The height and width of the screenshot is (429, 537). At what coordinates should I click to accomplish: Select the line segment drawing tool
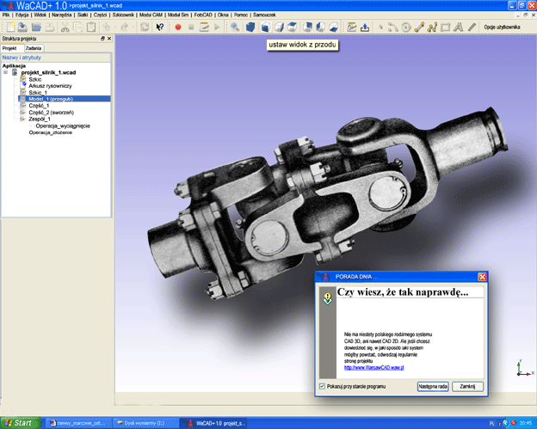pos(419,27)
